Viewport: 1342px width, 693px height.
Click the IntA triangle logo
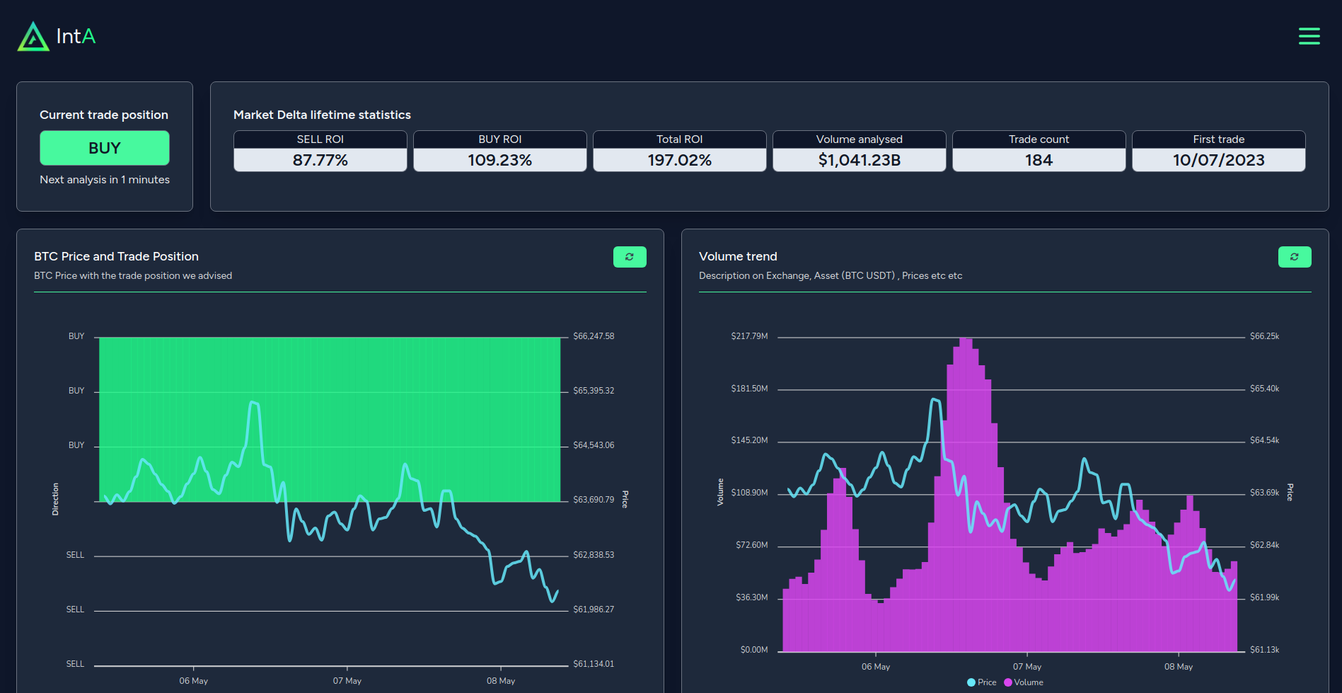point(33,36)
